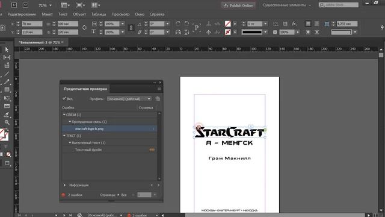Open the Редактирование menu
Viewport: 385px width, 217px height.
tap(22, 14)
